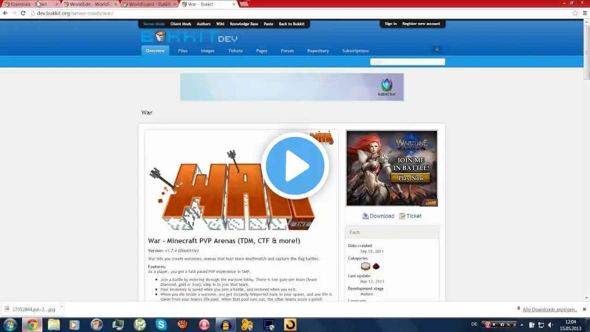Click the 'Sep 10, 2011' date text
590x332 pixels.
(372, 251)
